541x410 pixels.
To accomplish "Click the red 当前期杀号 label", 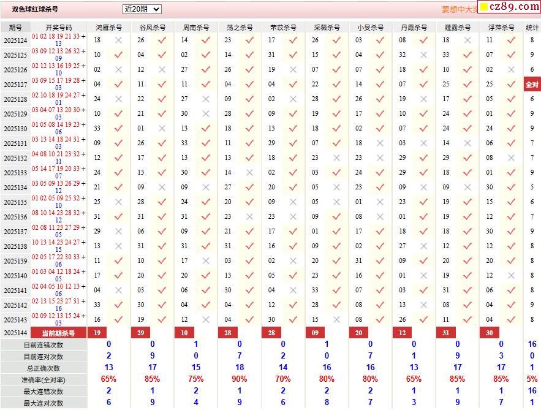I will click(x=58, y=333).
